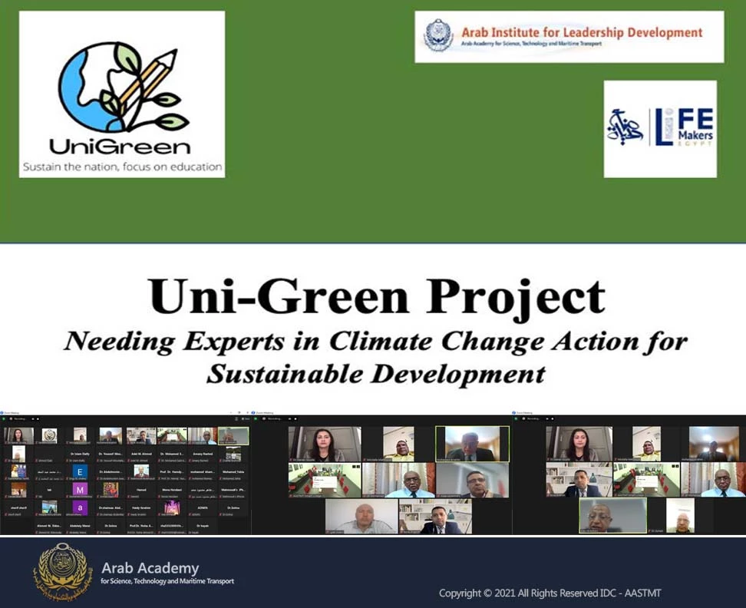The width and height of the screenshot is (746, 608).
Task: Stop recording in the left Zoom window
Action: (x=38, y=419)
